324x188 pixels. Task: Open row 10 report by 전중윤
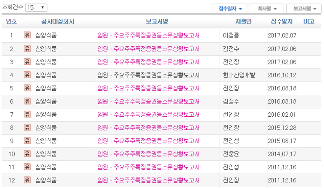pyautogui.click(x=148, y=154)
